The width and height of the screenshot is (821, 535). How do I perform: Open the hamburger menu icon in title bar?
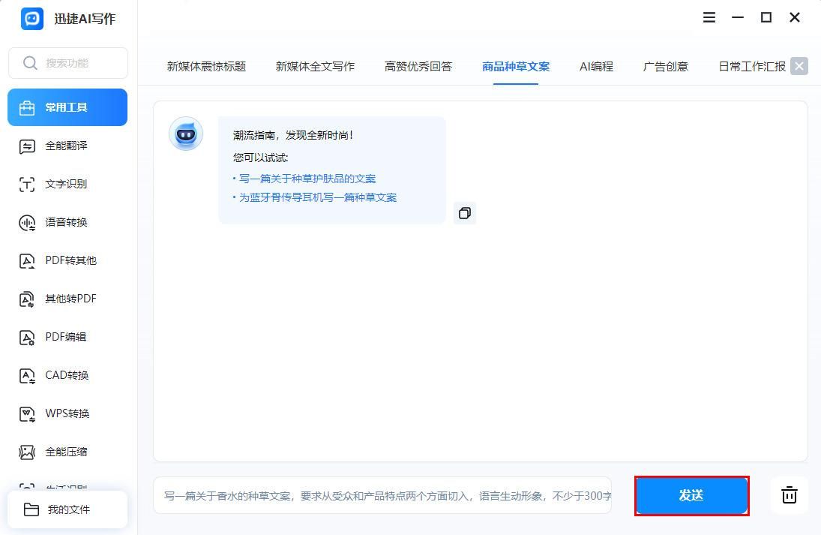[709, 17]
